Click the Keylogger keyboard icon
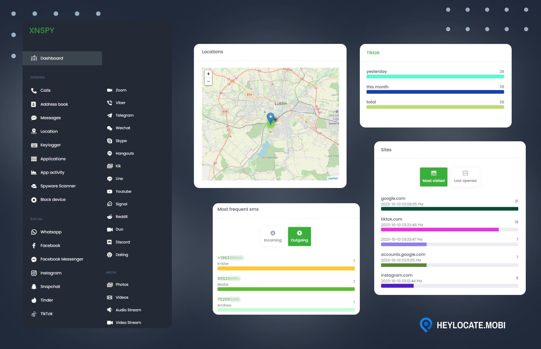Image resolution: width=541 pixels, height=349 pixels. (34, 145)
